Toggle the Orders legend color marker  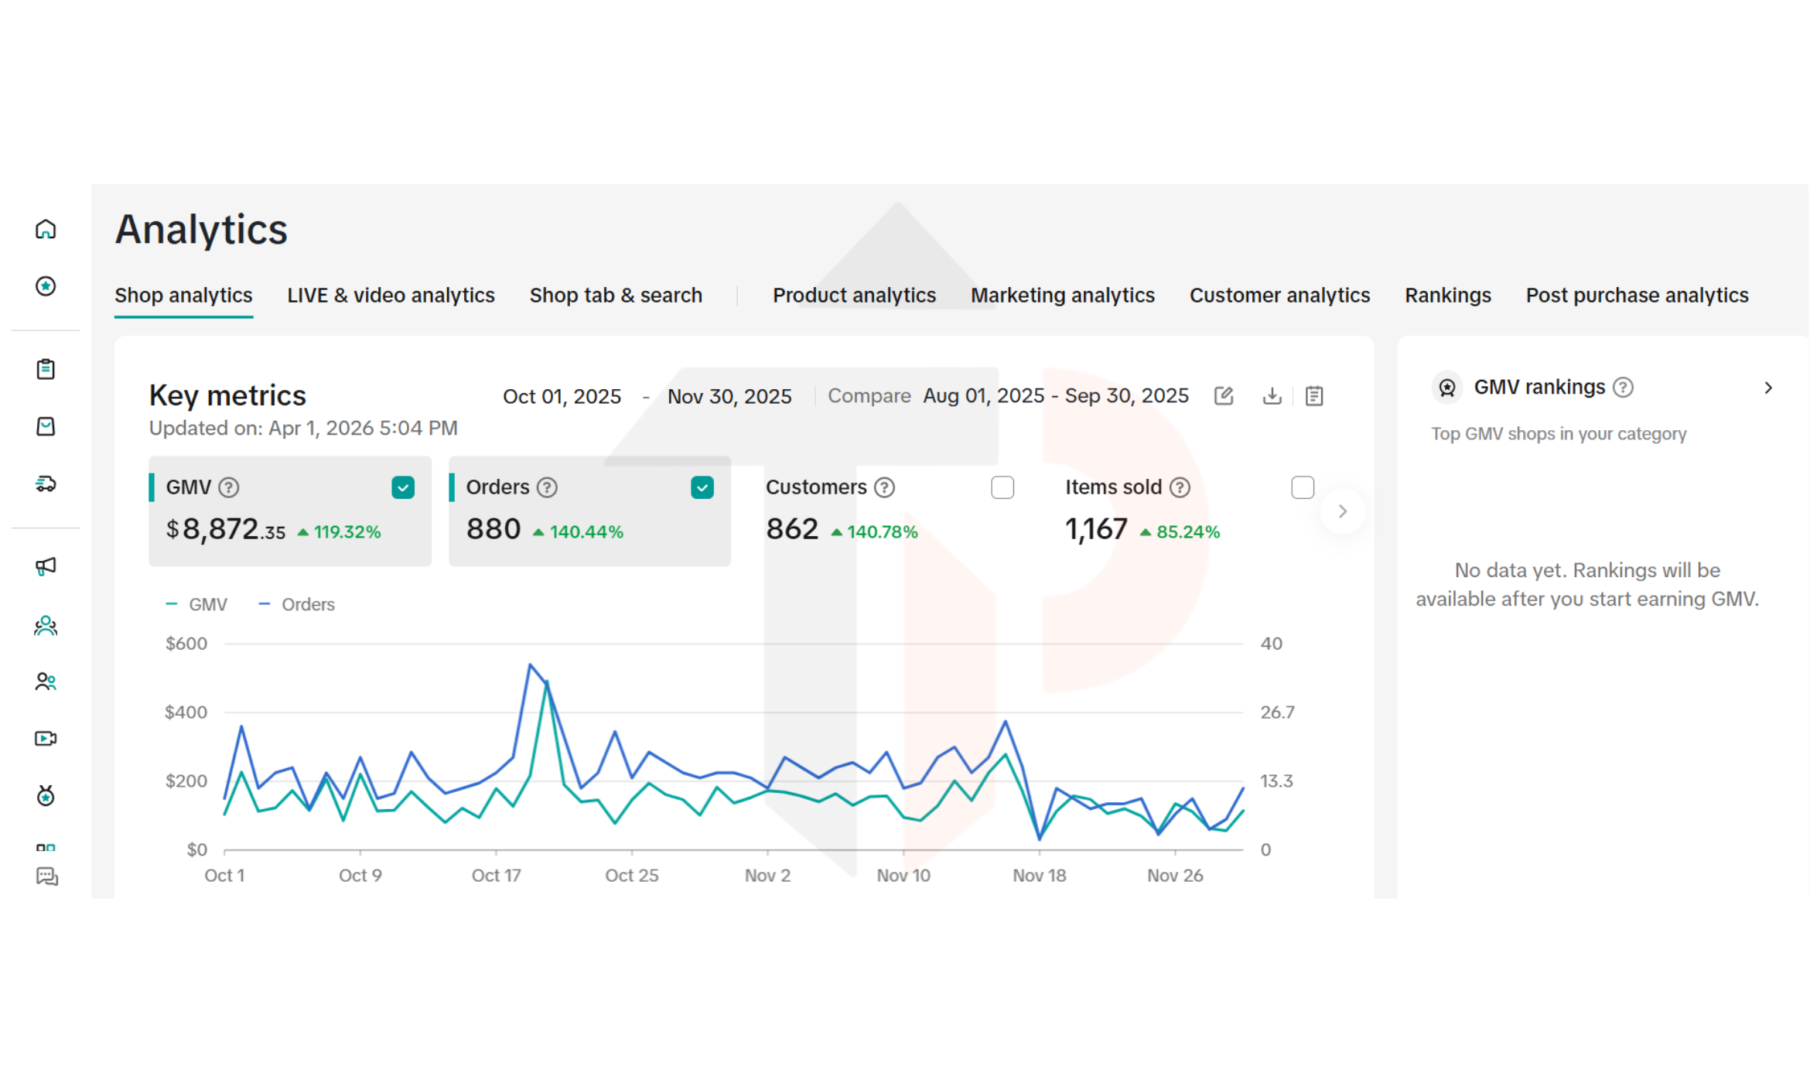click(x=265, y=604)
